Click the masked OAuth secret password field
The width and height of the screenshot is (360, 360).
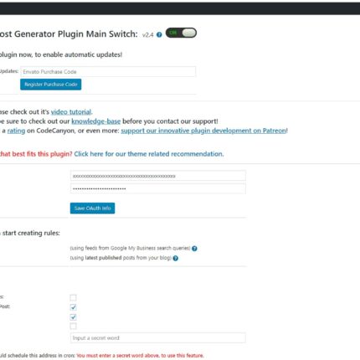point(158,188)
